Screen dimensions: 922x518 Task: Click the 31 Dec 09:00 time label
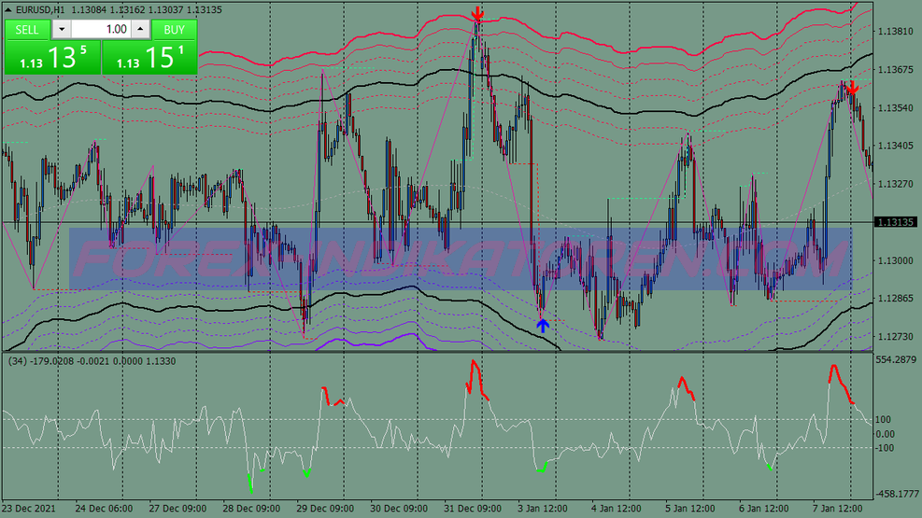point(473,508)
